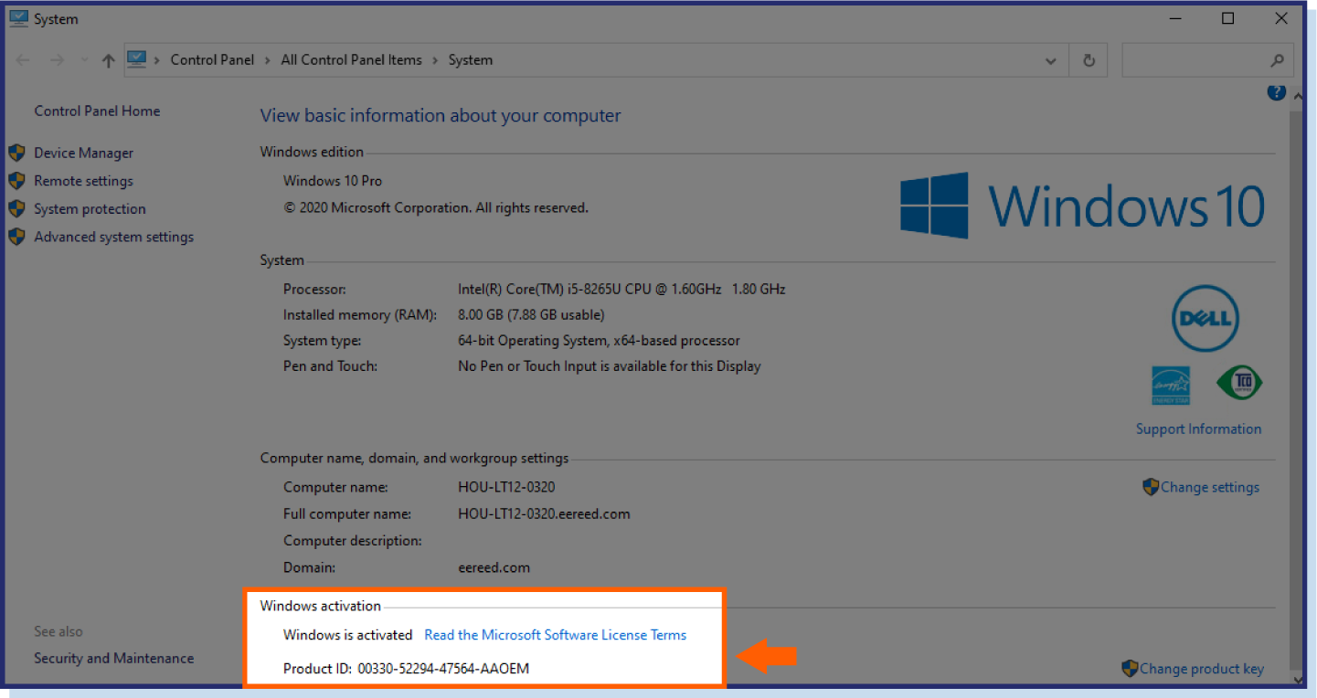Click the shield icon beside Change settings

[1151, 487]
